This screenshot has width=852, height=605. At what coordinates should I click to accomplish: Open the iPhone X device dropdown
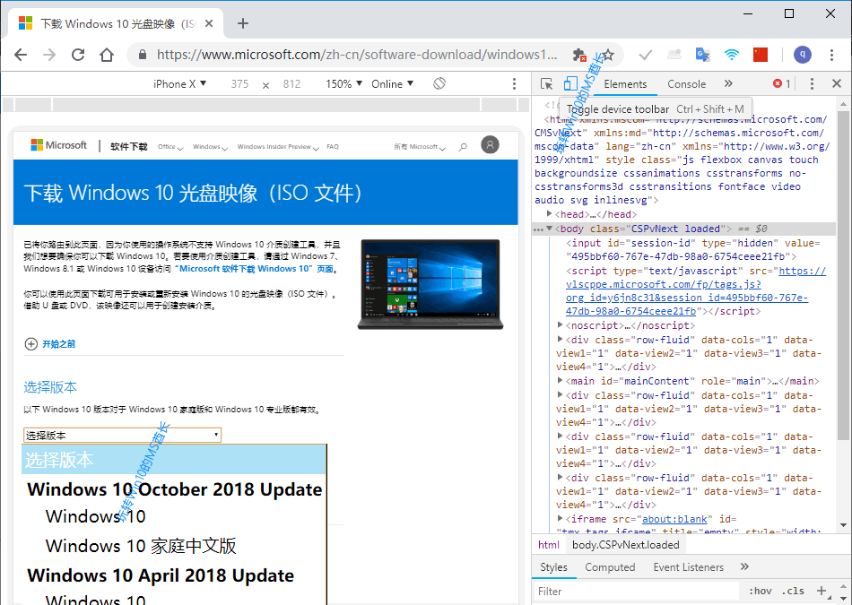[x=180, y=83]
